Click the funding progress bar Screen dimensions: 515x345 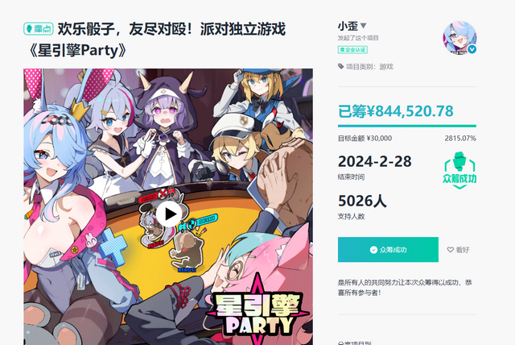[x=407, y=126]
